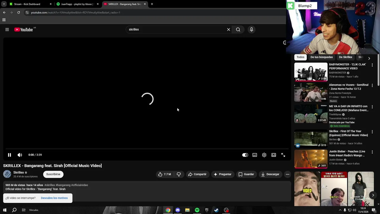Toggle the autoplay switch in the player

click(x=245, y=155)
